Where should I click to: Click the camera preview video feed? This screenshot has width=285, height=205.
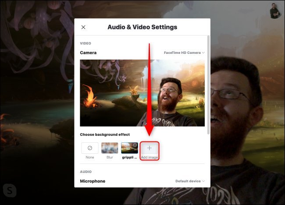coord(142,93)
